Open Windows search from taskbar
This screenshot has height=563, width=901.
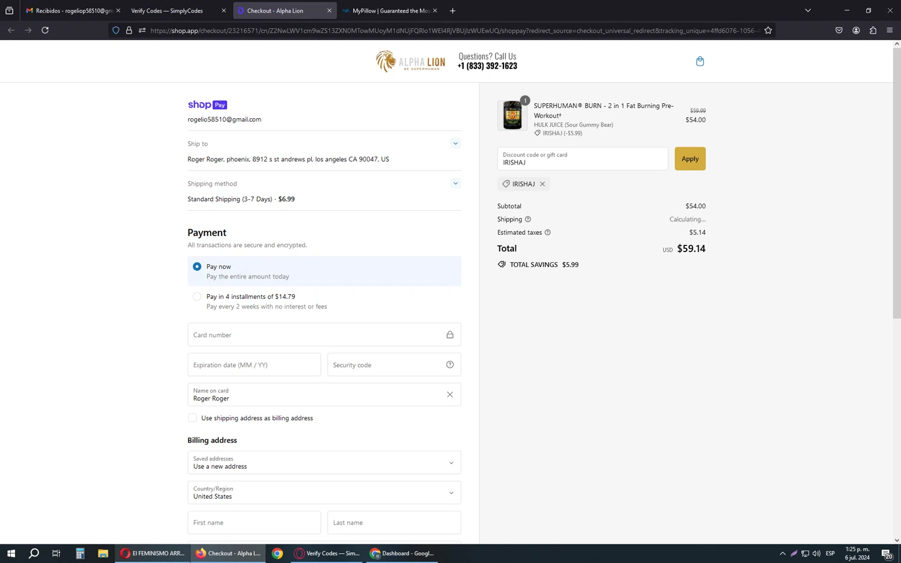[34, 553]
